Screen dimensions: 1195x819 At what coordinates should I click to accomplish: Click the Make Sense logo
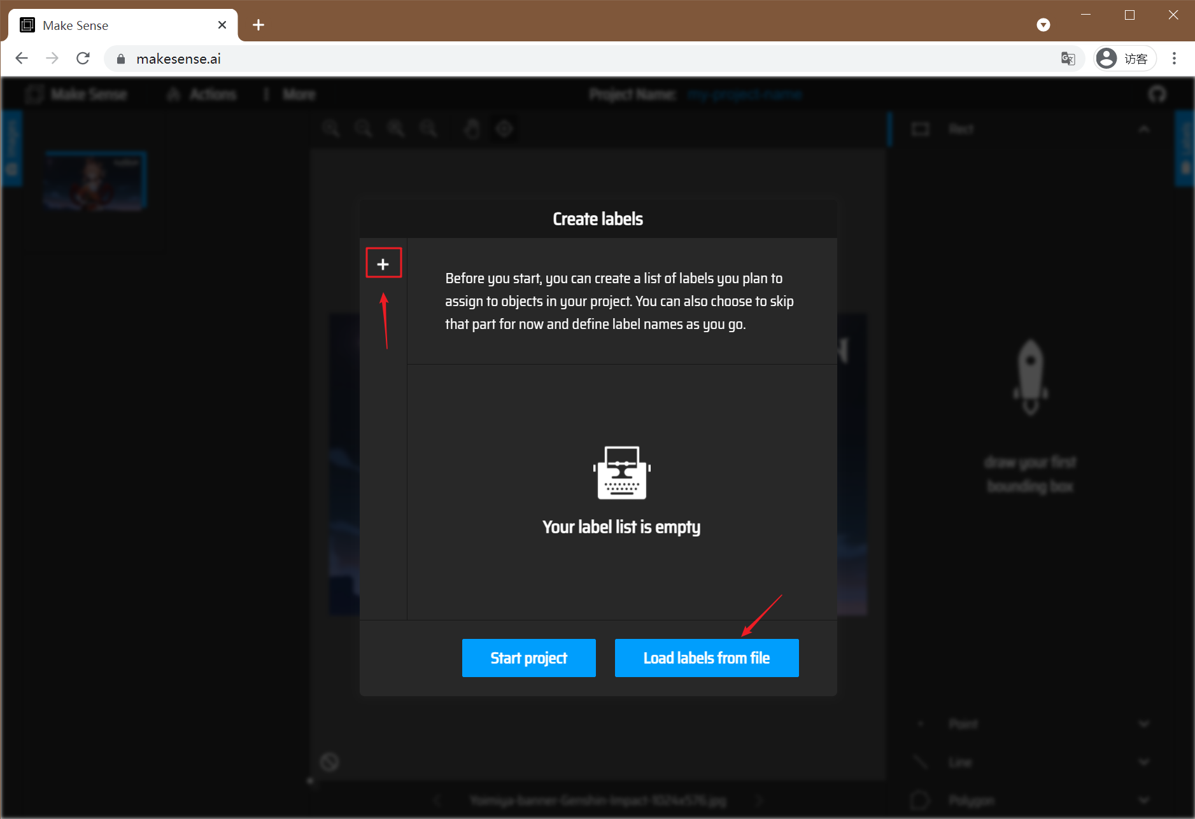click(x=77, y=95)
